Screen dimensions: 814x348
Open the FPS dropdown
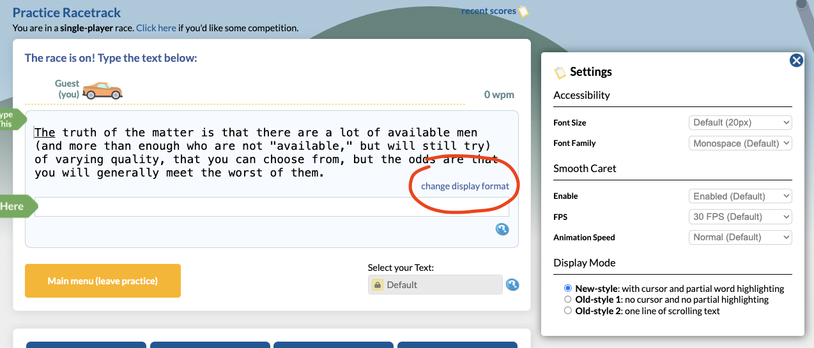pos(741,217)
